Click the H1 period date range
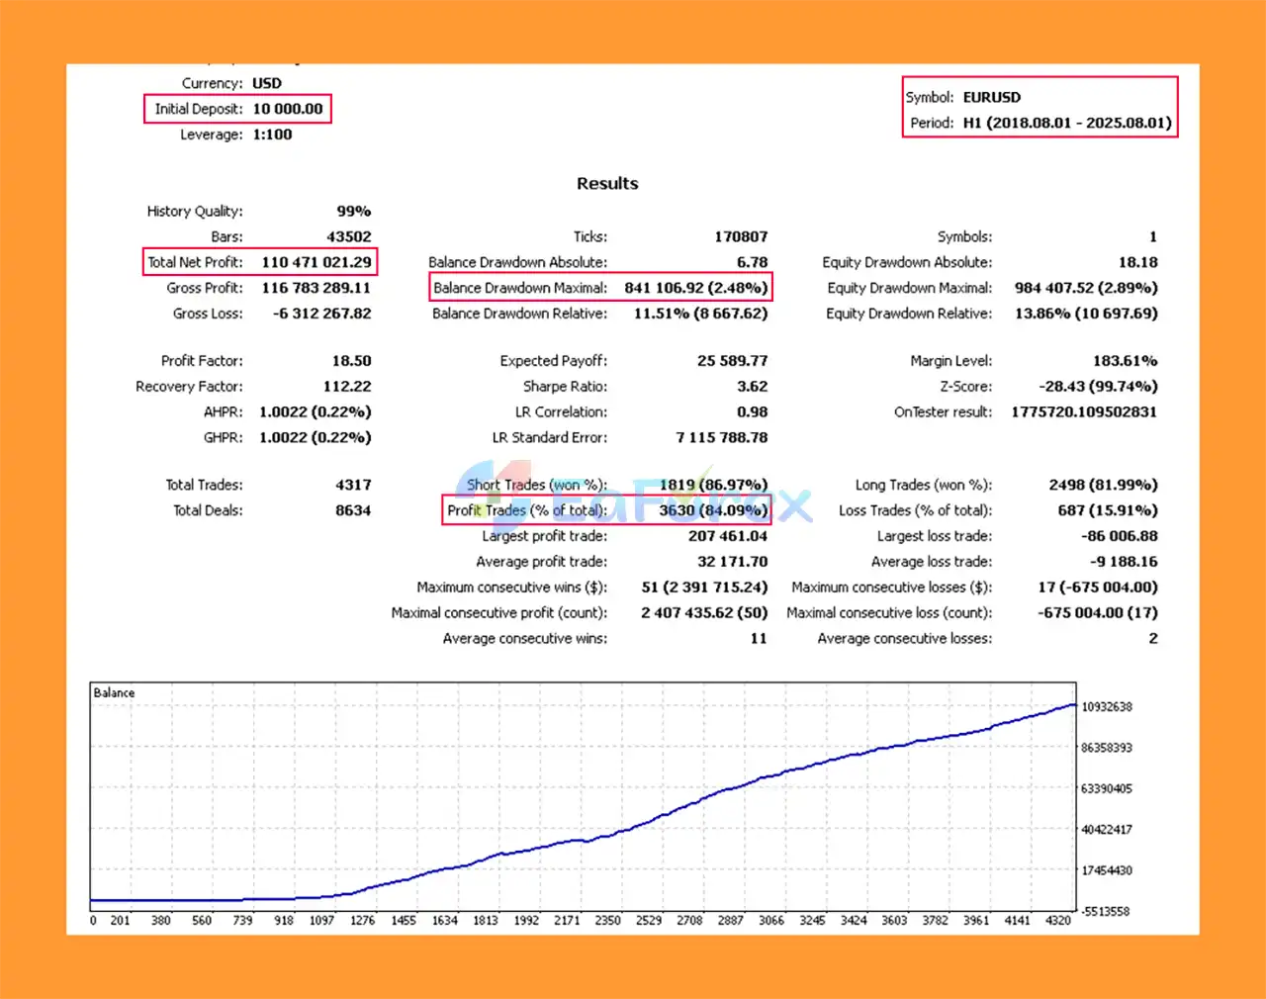This screenshot has height=999, width=1266. [x=1066, y=123]
